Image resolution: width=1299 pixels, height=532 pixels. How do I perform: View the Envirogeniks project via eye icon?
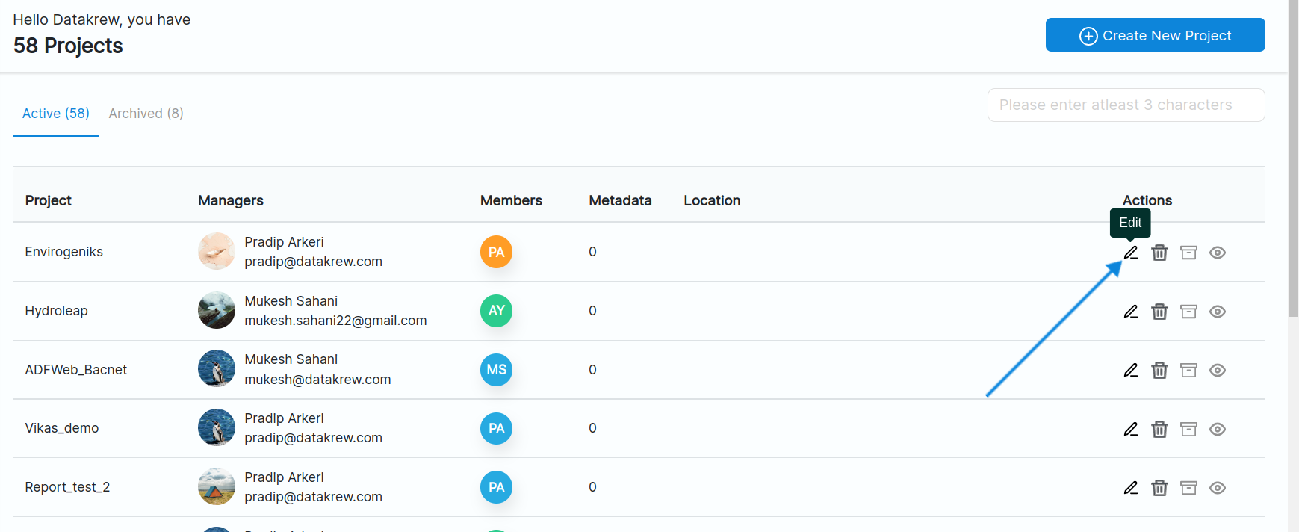[x=1218, y=253]
